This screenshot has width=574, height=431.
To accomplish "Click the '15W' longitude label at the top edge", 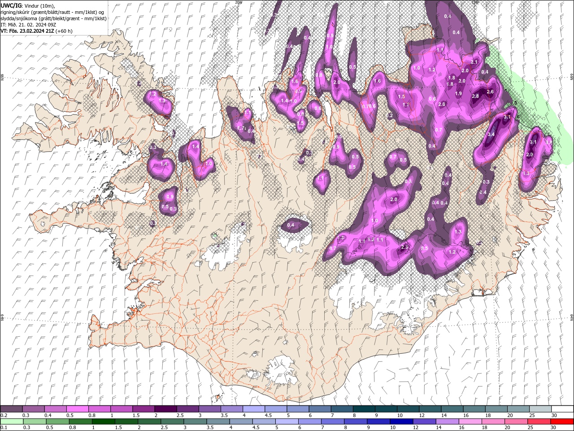I will pyautogui.click(x=476, y=2).
